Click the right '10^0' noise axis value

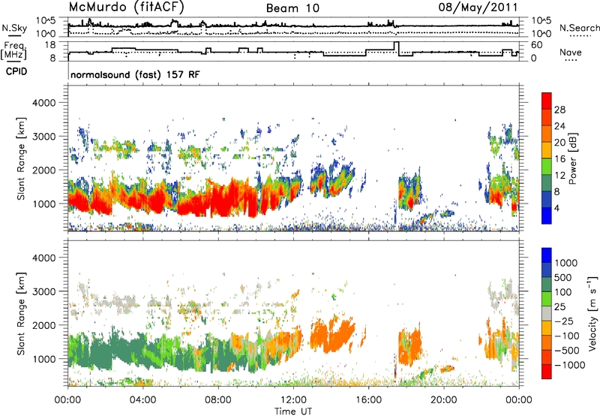pos(541,34)
